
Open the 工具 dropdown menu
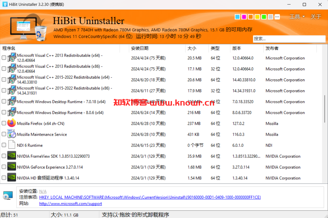297,17
